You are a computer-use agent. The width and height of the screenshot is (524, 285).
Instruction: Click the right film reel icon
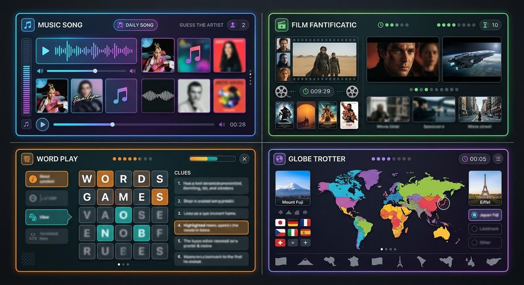[352, 92]
